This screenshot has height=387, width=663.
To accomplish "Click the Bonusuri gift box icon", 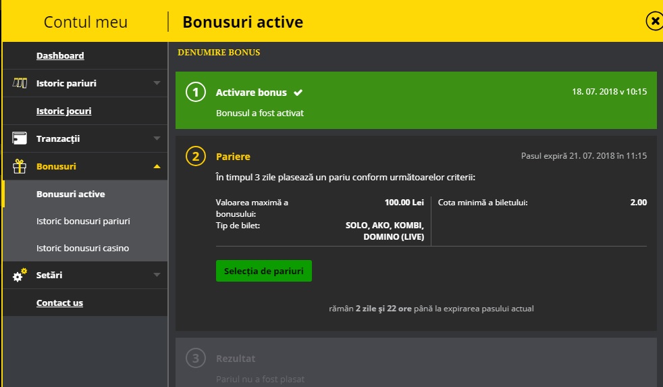I will pos(20,166).
